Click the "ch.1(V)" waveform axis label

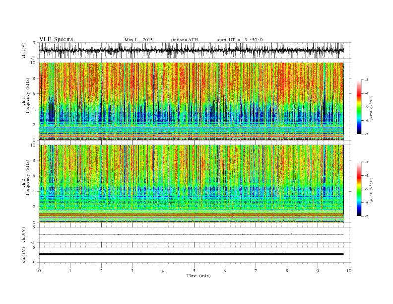tap(24, 51)
